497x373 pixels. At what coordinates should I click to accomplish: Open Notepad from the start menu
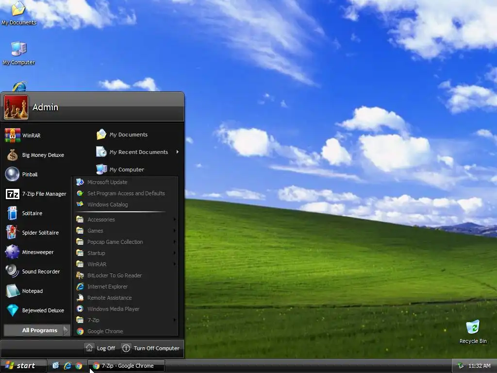tap(36, 291)
